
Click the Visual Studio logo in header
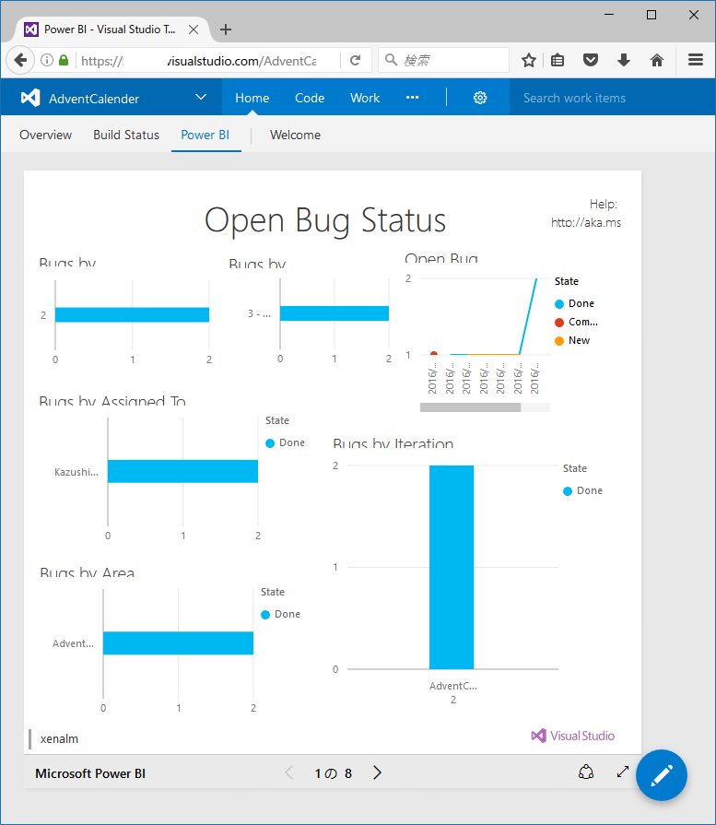tap(30, 98)
